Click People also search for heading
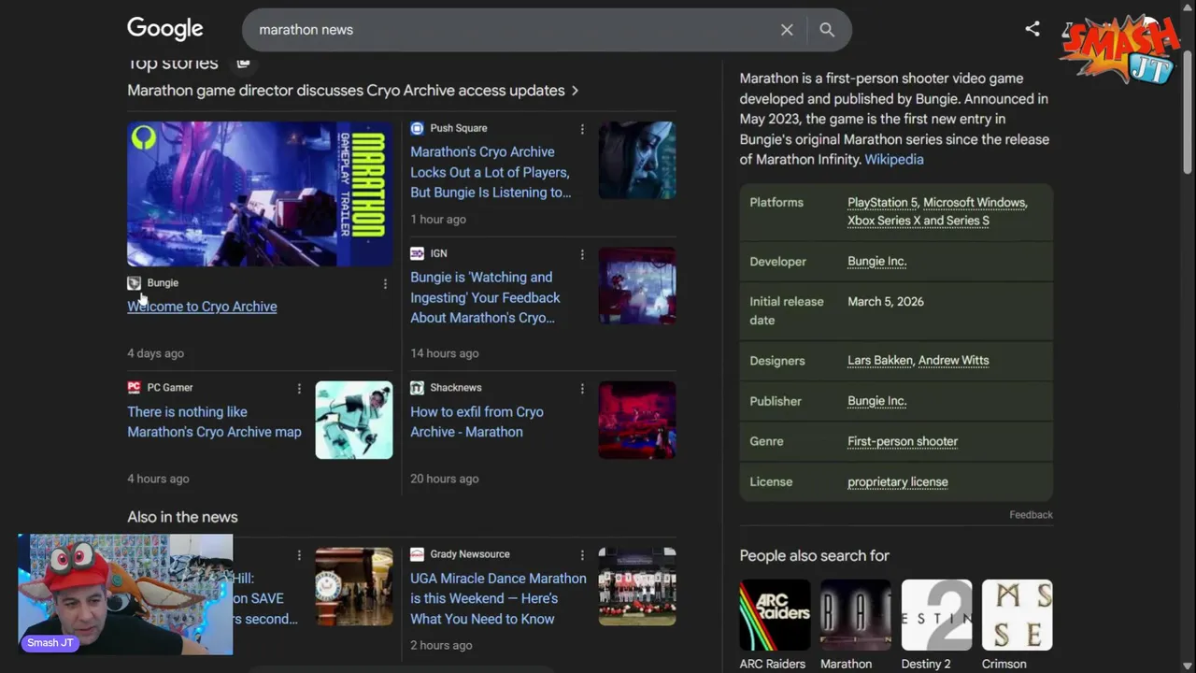This screenshot has width=1196, height=673. (x=815, y=555)
